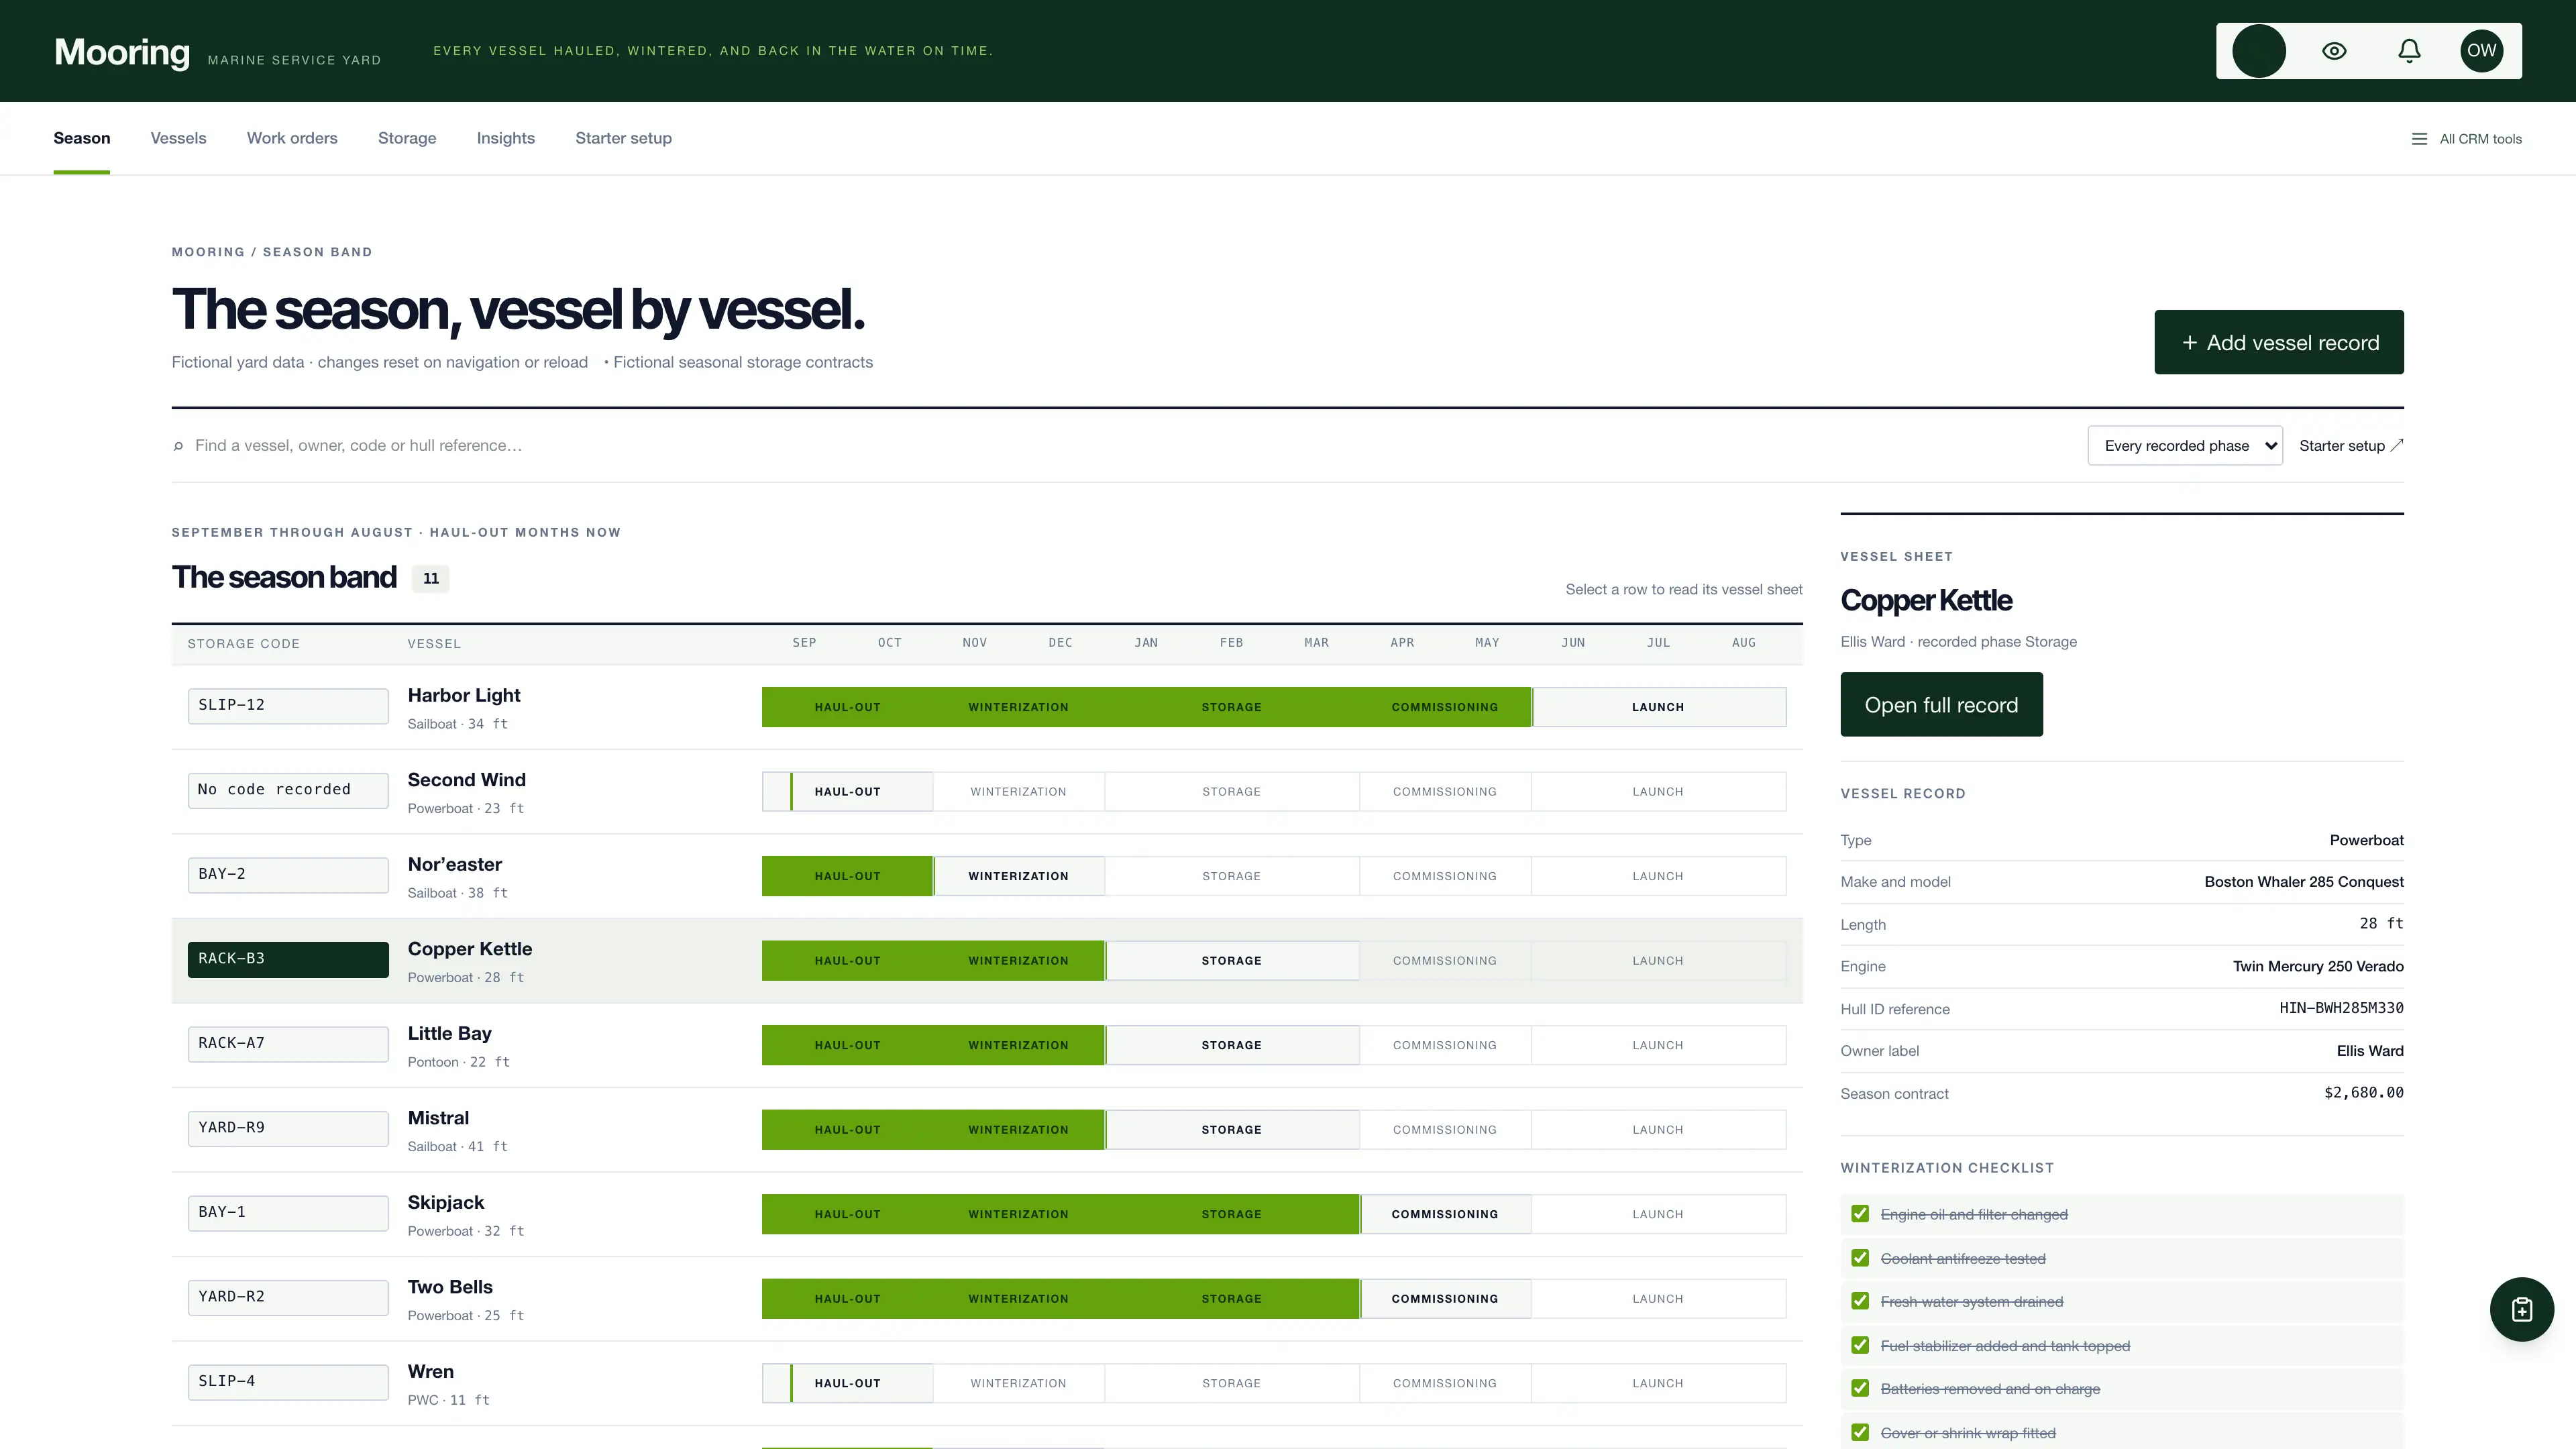Select the Harbor Light vessel row
This screenshot has width=2576, height=1449.
987,707
